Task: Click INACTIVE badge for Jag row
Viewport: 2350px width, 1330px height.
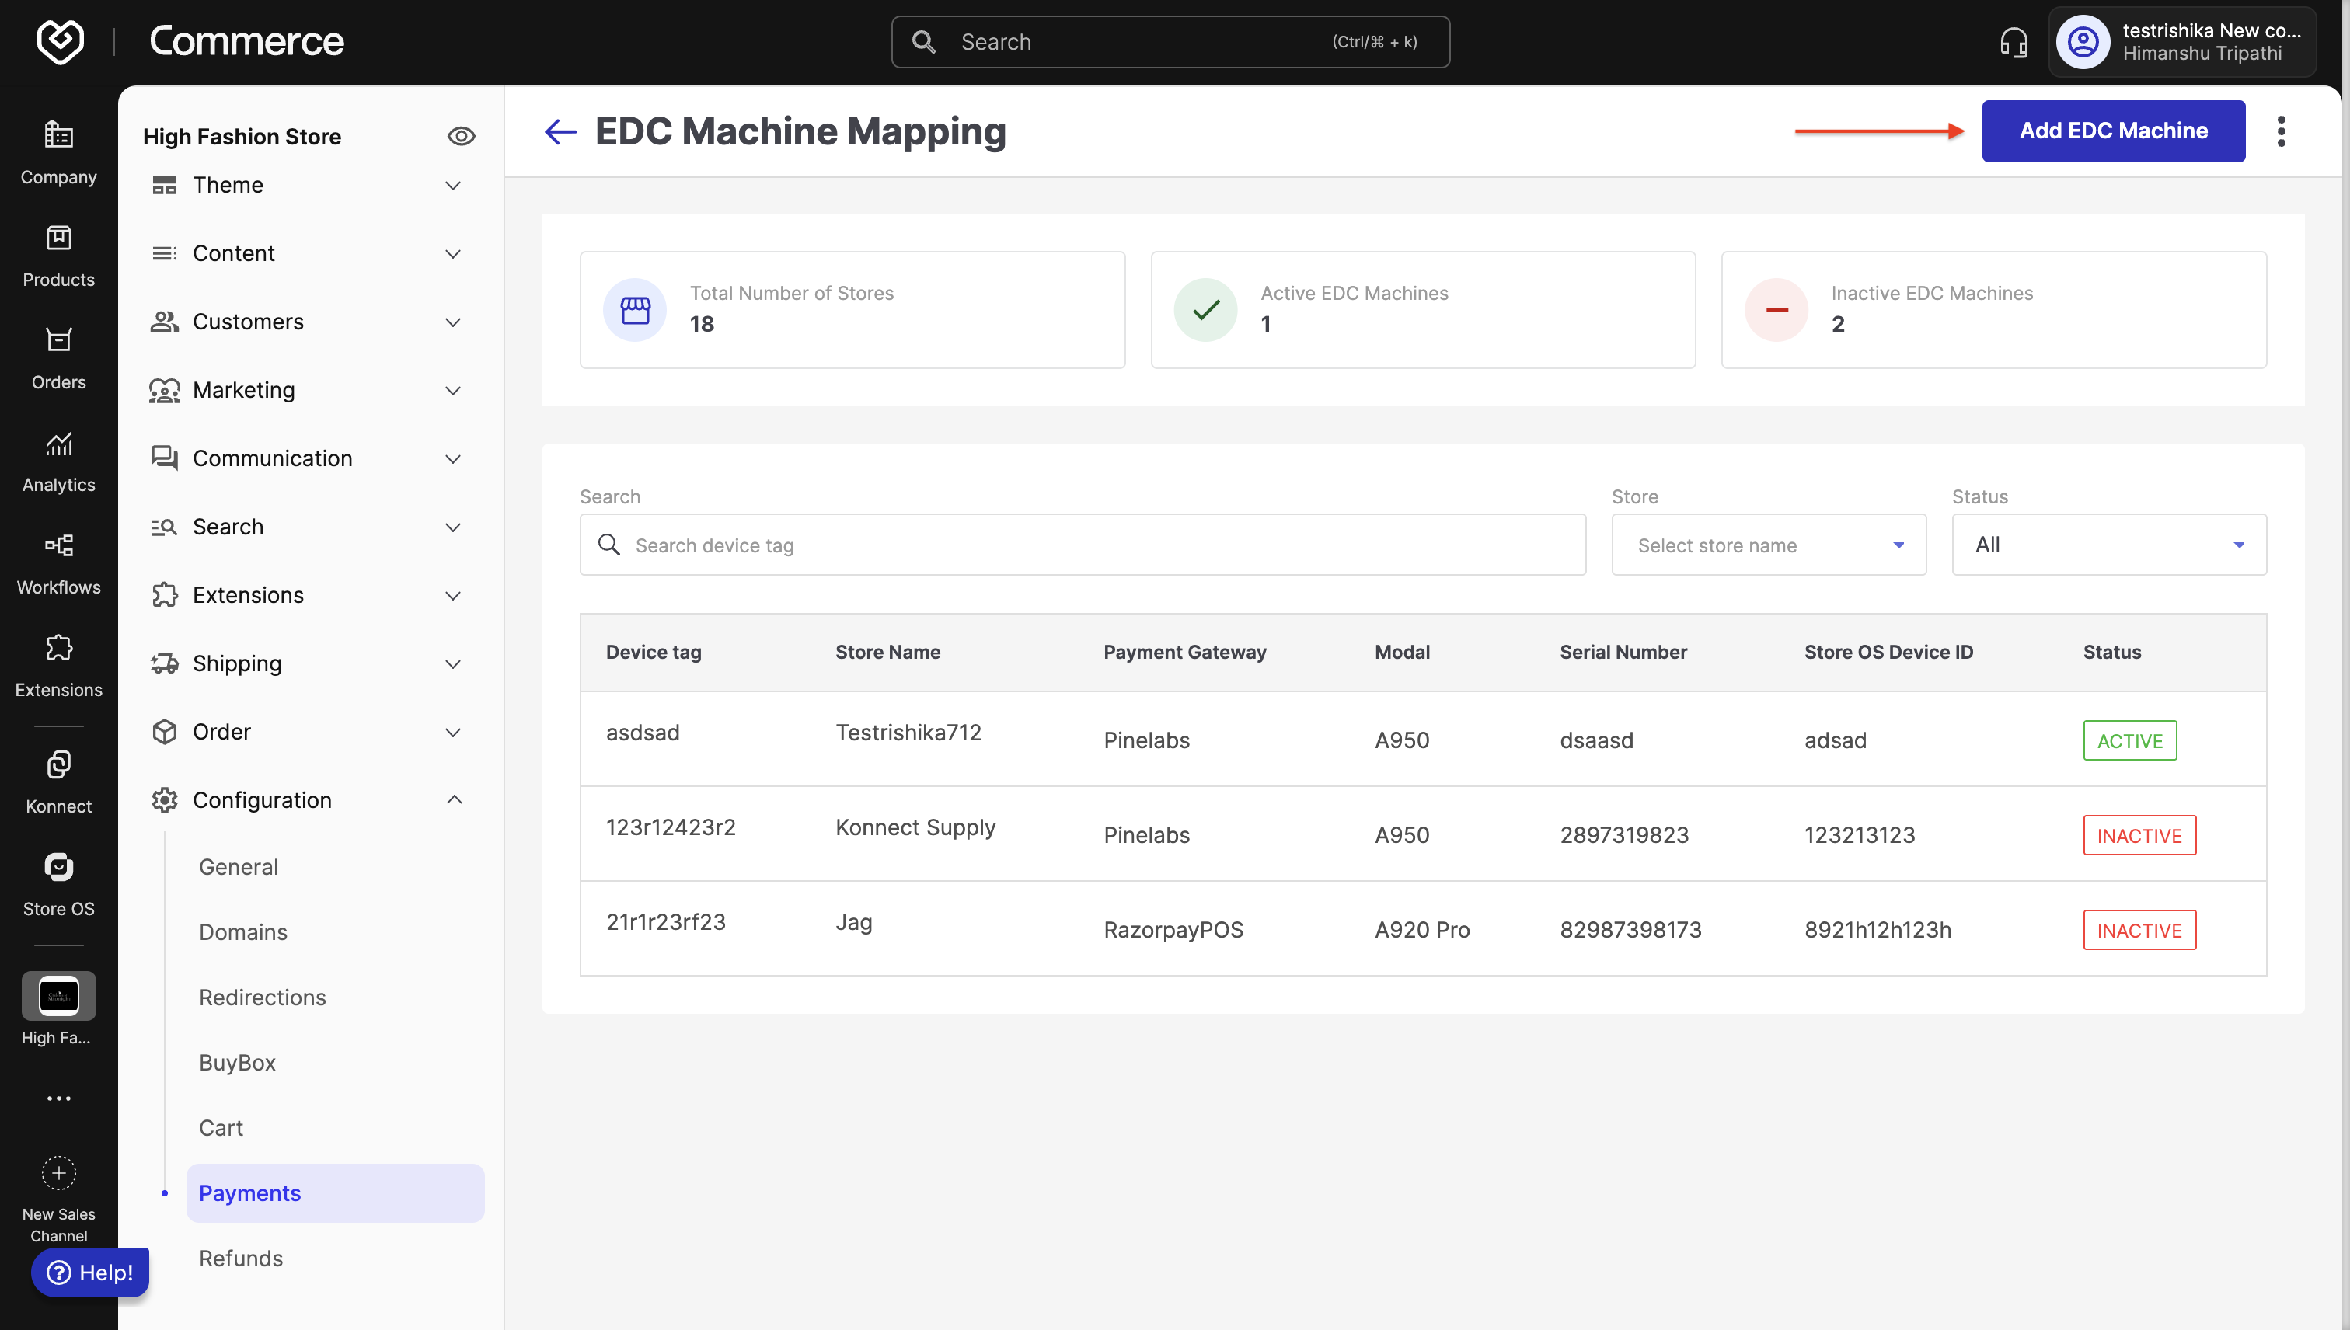Action: pyautogui.click(x=2139, y=931)
